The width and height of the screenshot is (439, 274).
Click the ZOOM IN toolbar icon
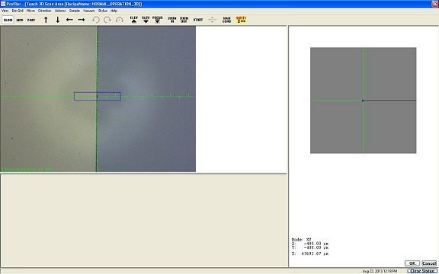coord(172,20)
